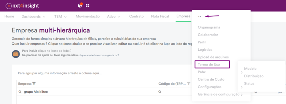This screenshot has width=286, height=104.
Task: Expand the Dashboards dropdown
Action: tap(34, 16)
